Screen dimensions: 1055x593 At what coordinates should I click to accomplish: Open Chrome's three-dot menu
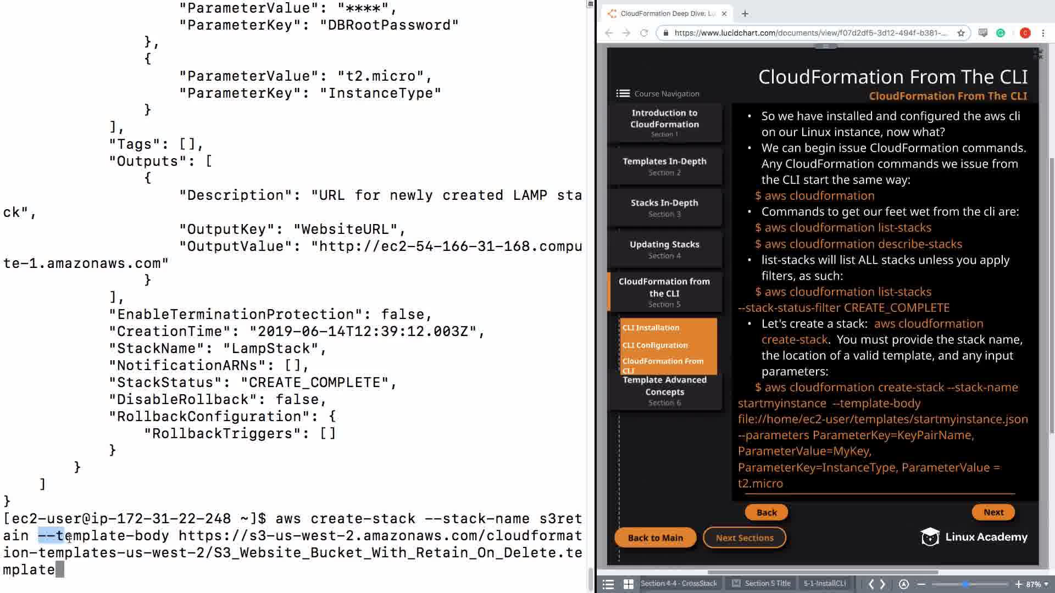tap(1043, 33)
